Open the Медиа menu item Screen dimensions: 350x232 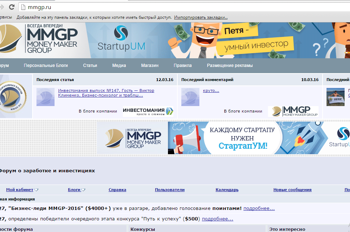pyautogui.click(x=119, y=66)
